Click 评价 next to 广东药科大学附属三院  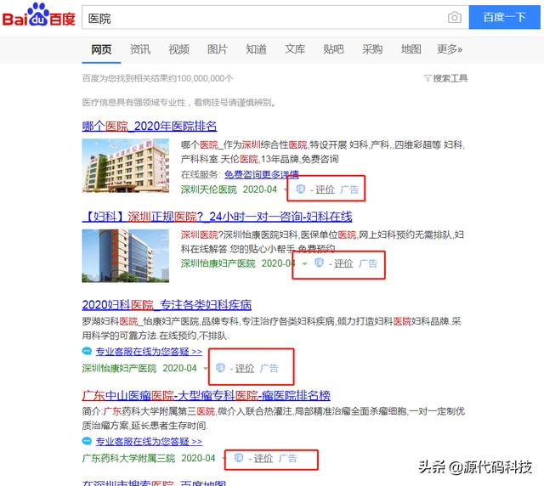click(x=263, y=458)
